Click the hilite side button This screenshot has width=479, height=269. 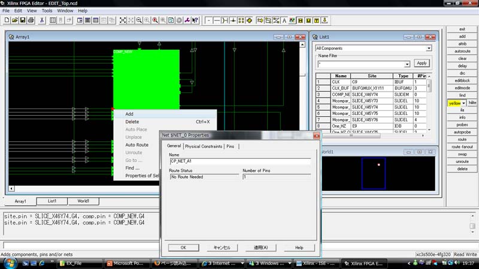(472, 102)
